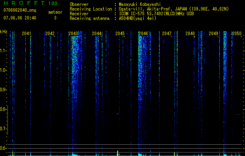Viewport: 245px width, 156px height.
Task: Click the 2049 time marker
Action: tap(213, 34)
